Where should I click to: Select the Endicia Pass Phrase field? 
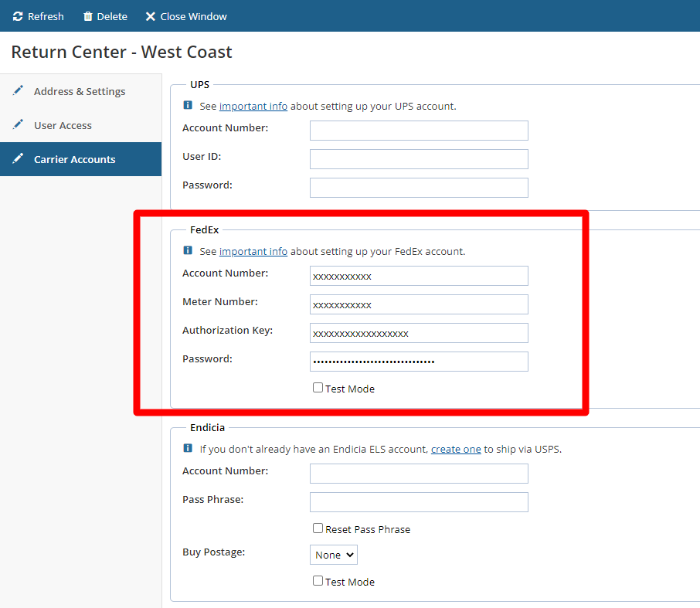[x=419, y=502]
